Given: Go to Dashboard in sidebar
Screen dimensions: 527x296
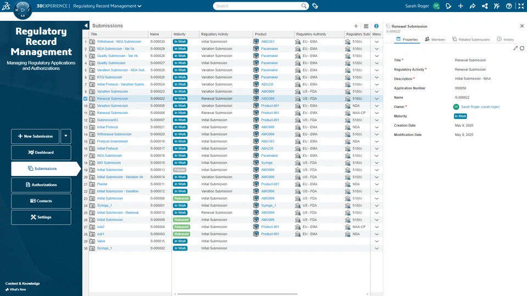Looking at the screenshot, I should [41, 152].
